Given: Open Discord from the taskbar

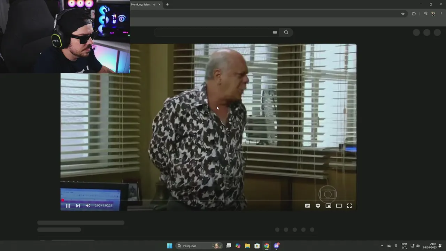Looking at the screenshot, I should coord(276,246).
